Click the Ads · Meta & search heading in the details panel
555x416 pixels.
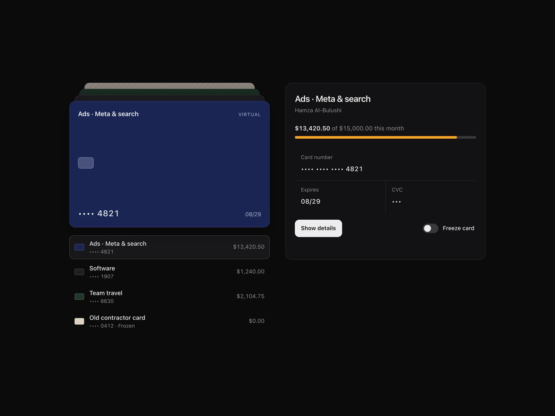click(x=333, y=99)
